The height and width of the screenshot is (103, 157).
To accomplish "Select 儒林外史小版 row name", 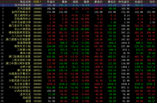I will [23, 46].
